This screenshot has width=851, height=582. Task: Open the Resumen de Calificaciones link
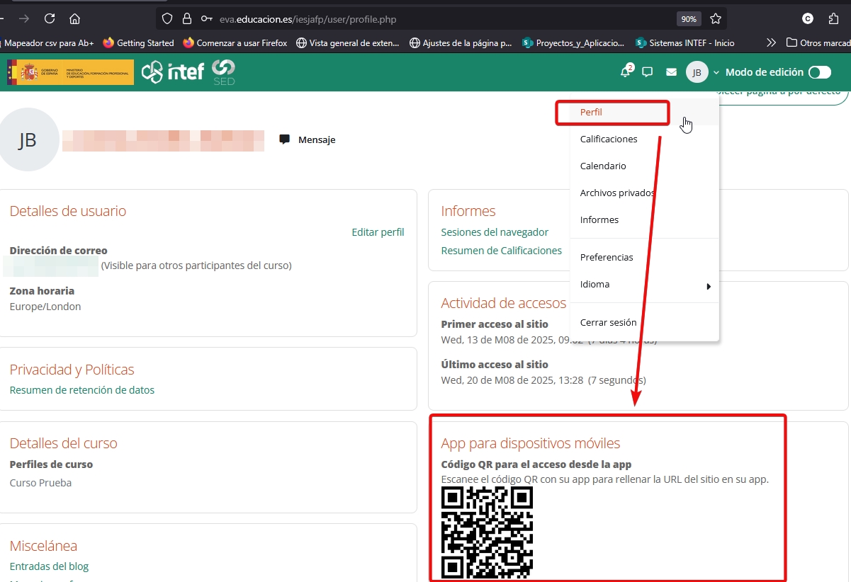501,250
